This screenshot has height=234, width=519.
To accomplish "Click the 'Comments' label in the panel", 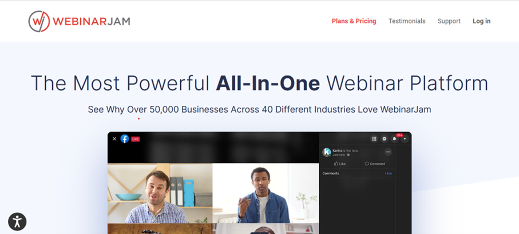I will (331, 173).
